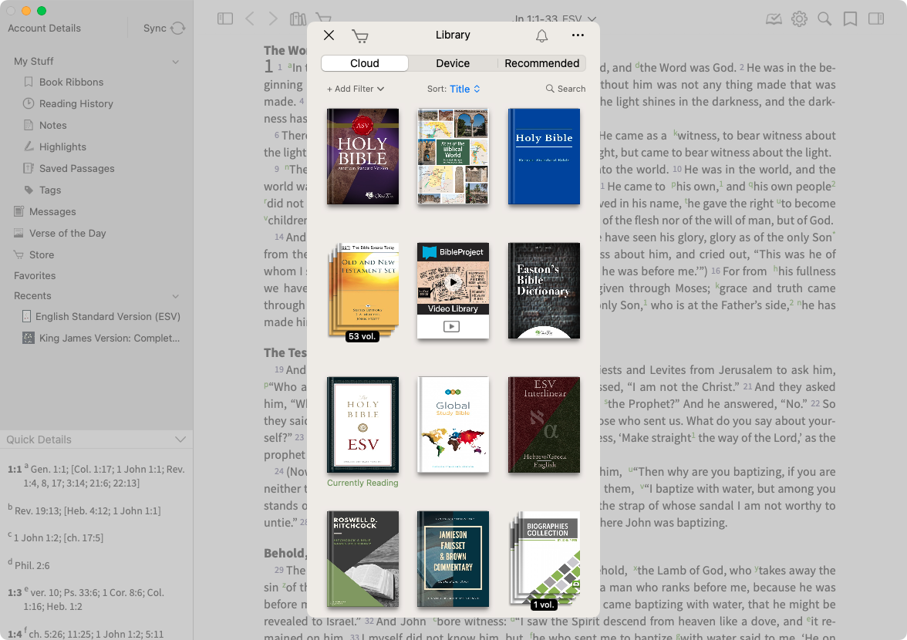The image size is (907, 640).
Task: Toggle the left sidebar panel icon
Action: click(225, 19)
